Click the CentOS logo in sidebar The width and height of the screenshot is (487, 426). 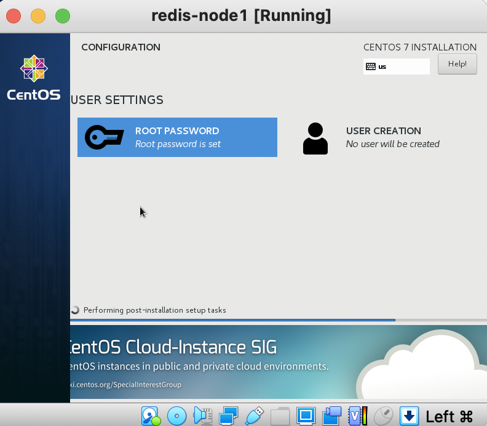pos(34,78)
